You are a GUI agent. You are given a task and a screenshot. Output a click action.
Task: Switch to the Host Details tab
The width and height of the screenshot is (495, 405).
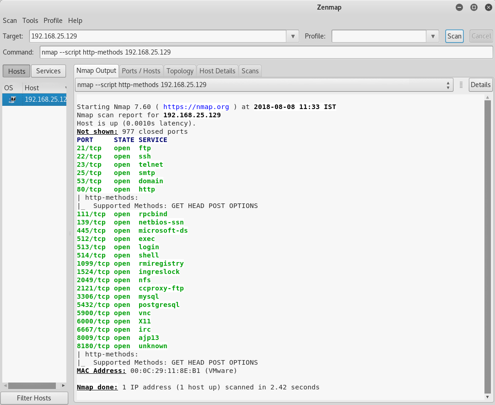[217, 71]
